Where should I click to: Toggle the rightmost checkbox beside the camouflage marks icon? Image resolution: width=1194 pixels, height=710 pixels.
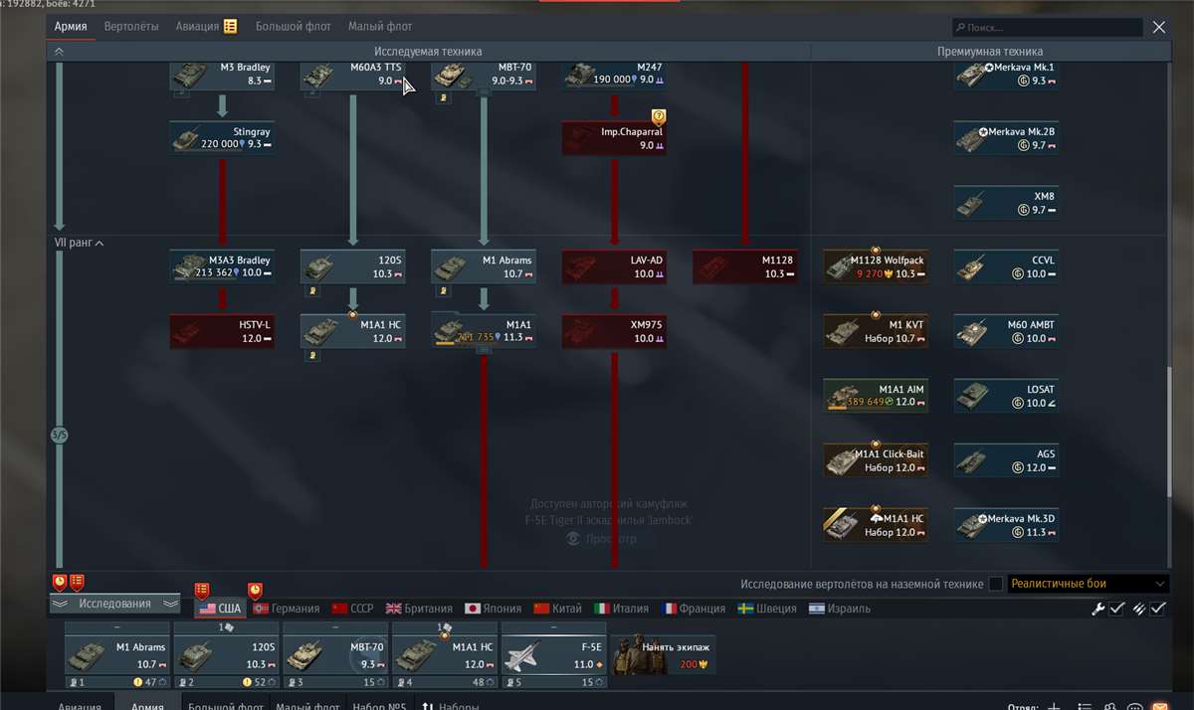click(x=1157, y=608)
